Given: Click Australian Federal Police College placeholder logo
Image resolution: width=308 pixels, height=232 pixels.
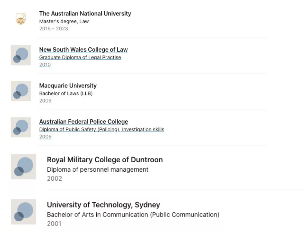Looking at the screenshot, I should point(21,127).
